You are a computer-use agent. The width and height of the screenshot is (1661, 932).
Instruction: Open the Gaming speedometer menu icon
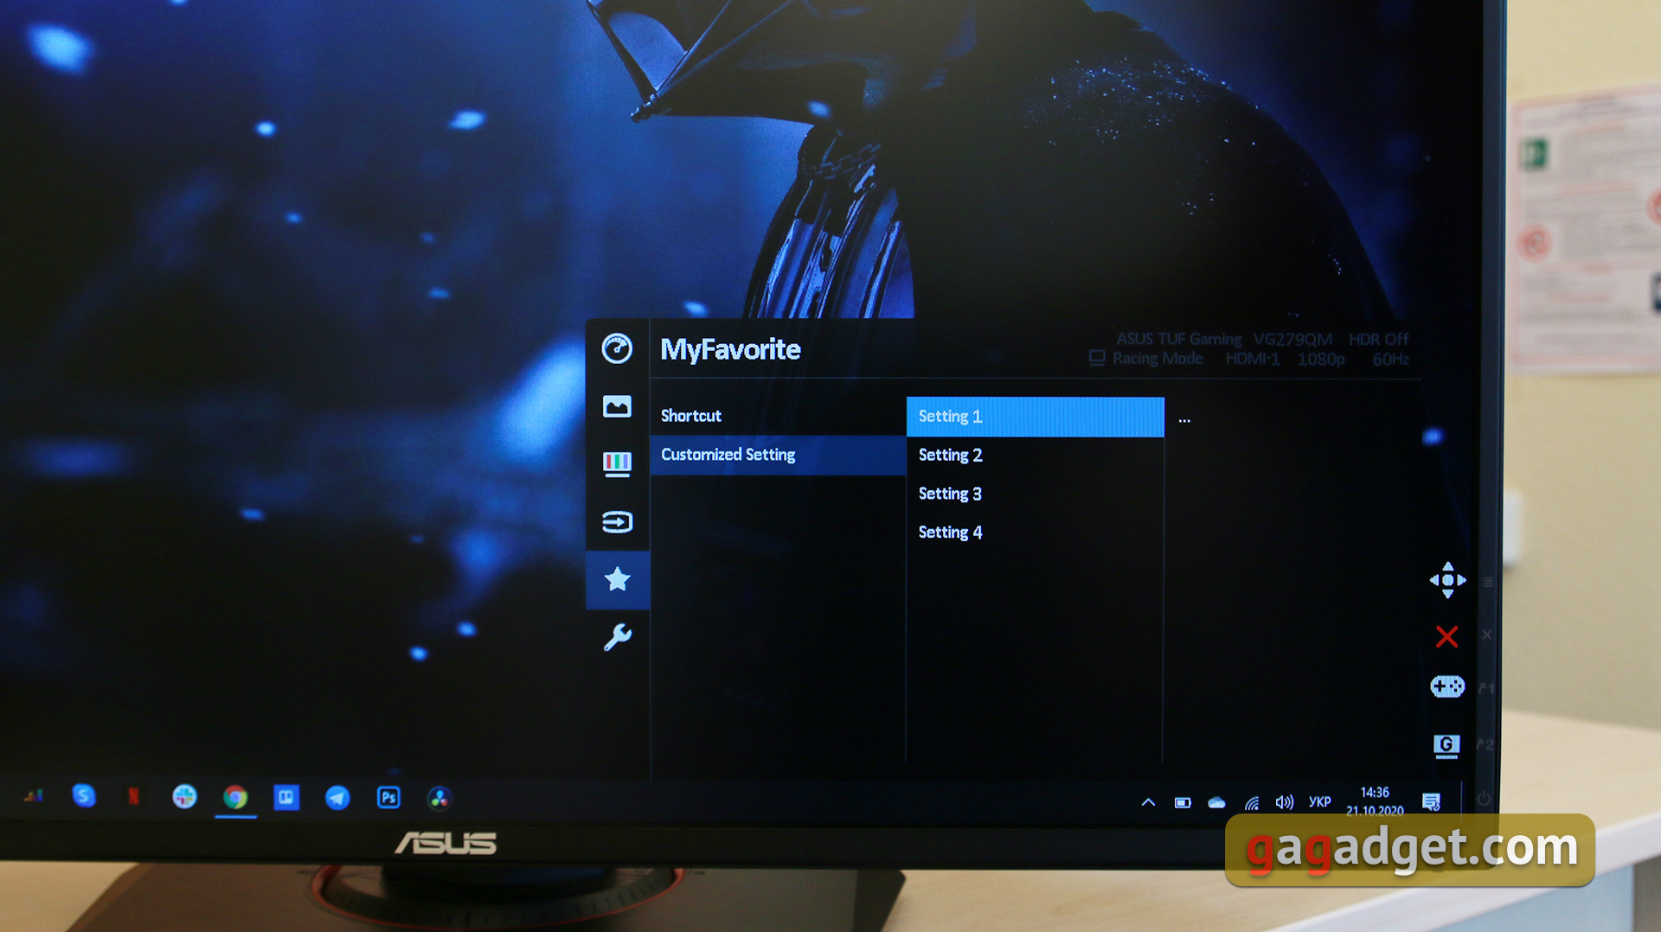coord(617,348)
